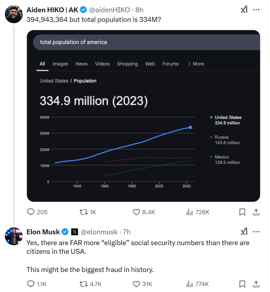Like Aiden HIKO's tweet with the heart icon
The image size is (270, 292).
pyautogui.click(x=136, y=212)
